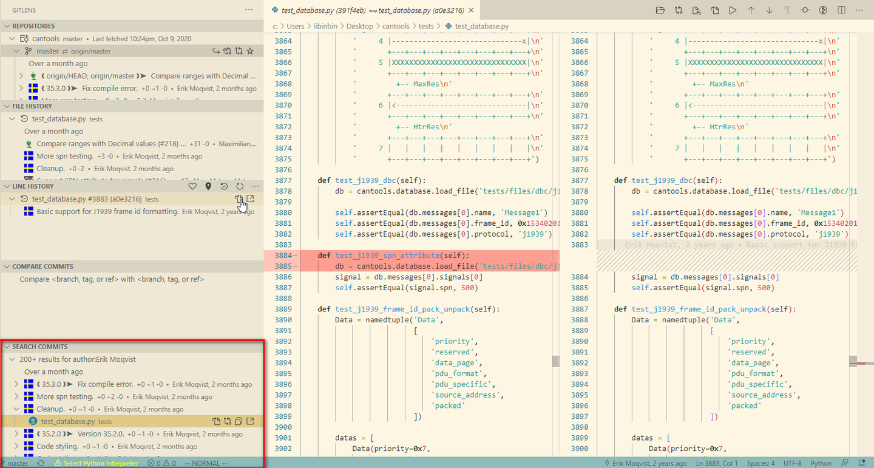
Task: Collapse the 200+ results for author node
Action: pyautogui.click(x=12, y=359)
